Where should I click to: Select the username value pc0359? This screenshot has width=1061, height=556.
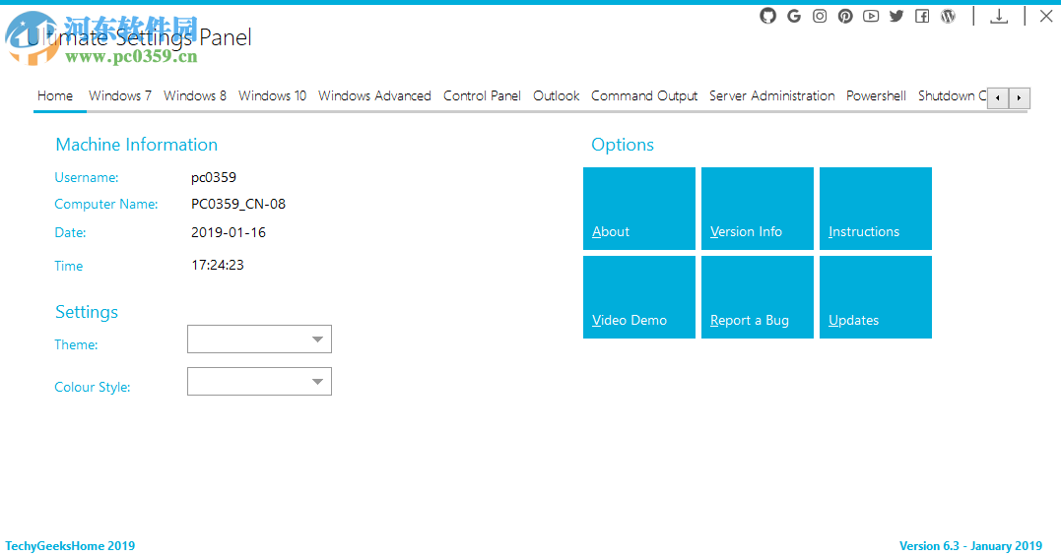point(214,178)
